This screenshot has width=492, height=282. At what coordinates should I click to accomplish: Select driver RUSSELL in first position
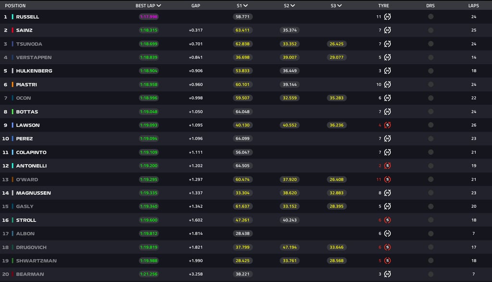click(x=27, y=17)
